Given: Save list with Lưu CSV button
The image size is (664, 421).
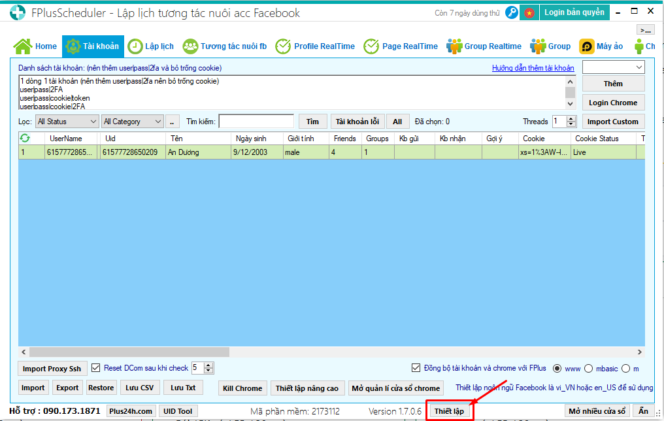Looking at the screenshot, I should pyautogui.click(x=140, y=388).
